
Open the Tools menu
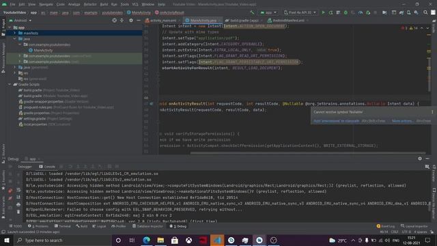(x=124, y=4)
